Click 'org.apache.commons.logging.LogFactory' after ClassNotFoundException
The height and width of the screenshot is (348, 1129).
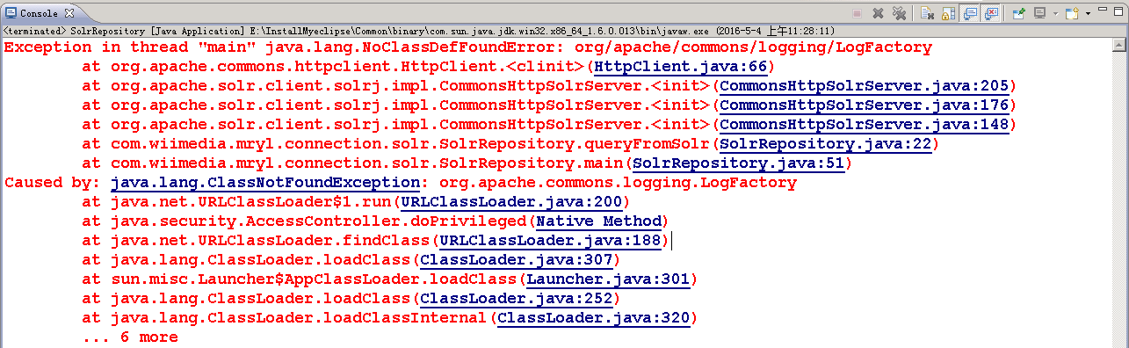click(618, 183)
